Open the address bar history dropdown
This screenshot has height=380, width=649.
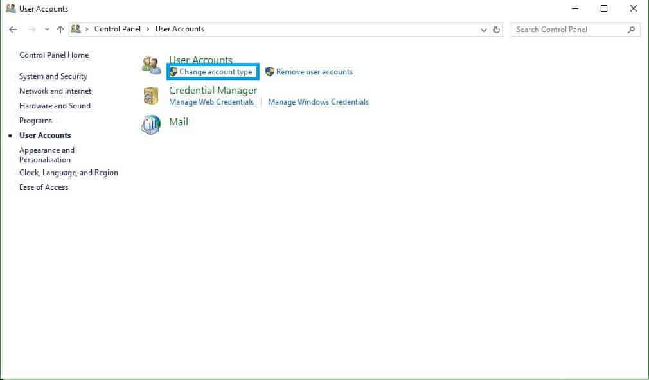(483, 29)
